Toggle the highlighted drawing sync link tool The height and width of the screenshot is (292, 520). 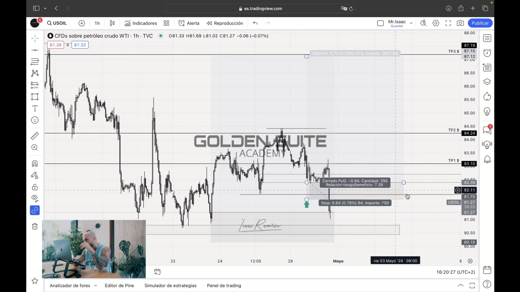click(35, 210)
